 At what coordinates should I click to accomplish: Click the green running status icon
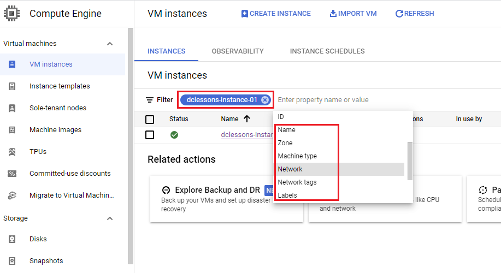(174, 135)
